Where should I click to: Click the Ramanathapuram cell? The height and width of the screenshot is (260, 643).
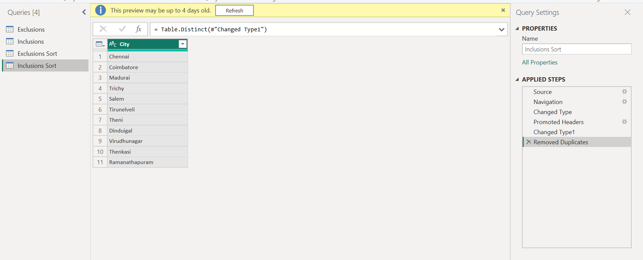coord(147,162)
